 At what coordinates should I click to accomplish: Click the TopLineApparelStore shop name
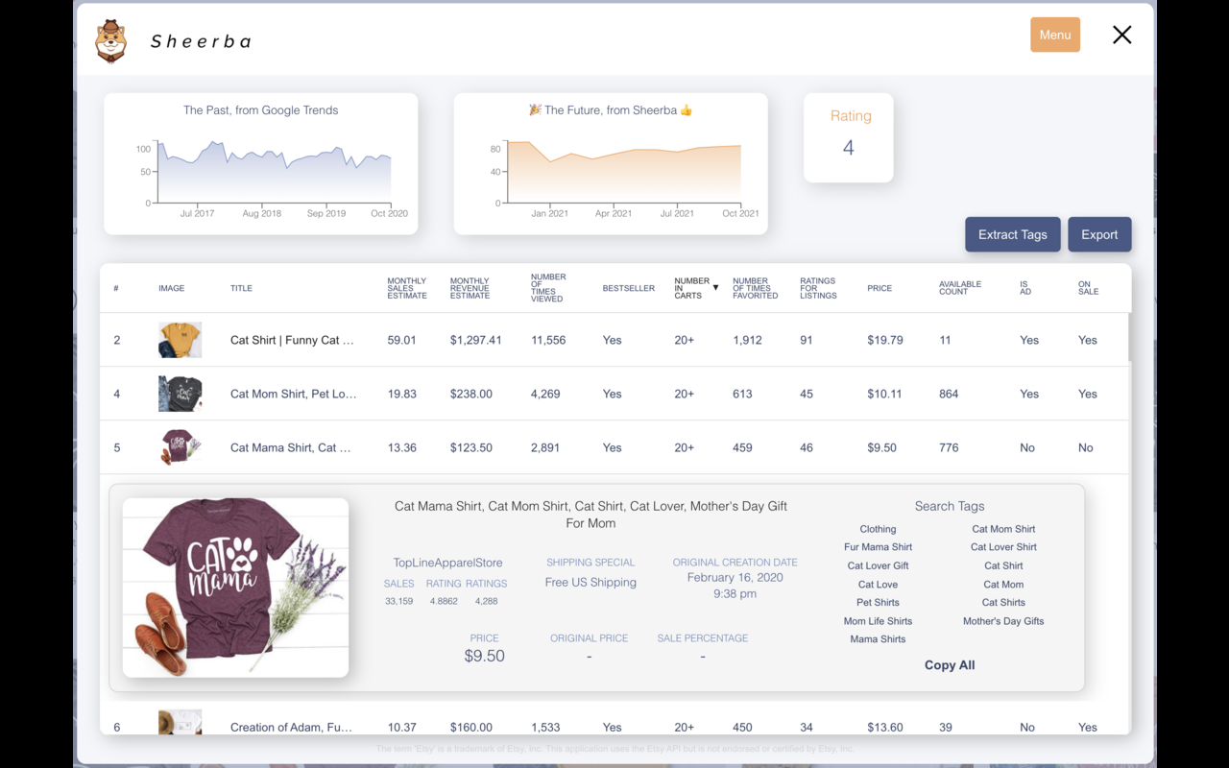[x=447, y=563]
